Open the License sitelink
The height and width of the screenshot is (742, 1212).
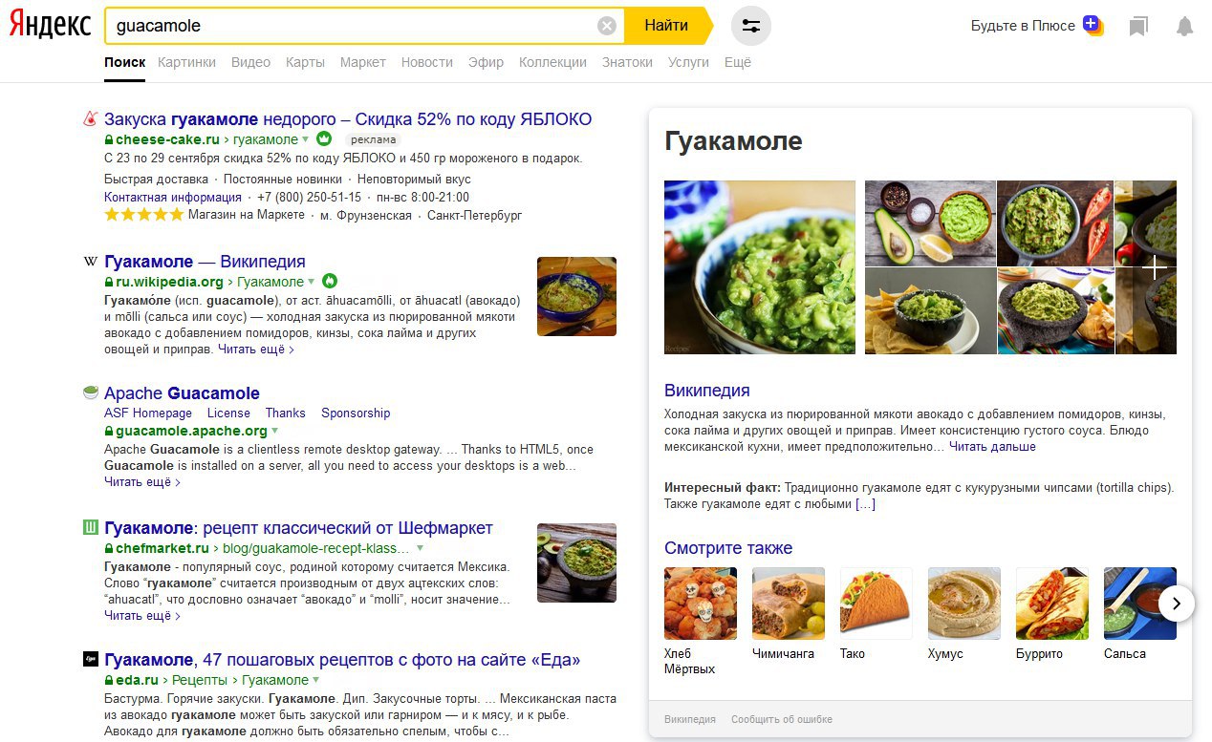pos(228,413)
